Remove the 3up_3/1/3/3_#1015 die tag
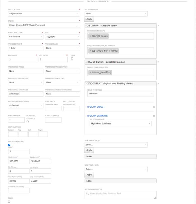Viewport: 196px width, 204px height. tap(90, 51)
